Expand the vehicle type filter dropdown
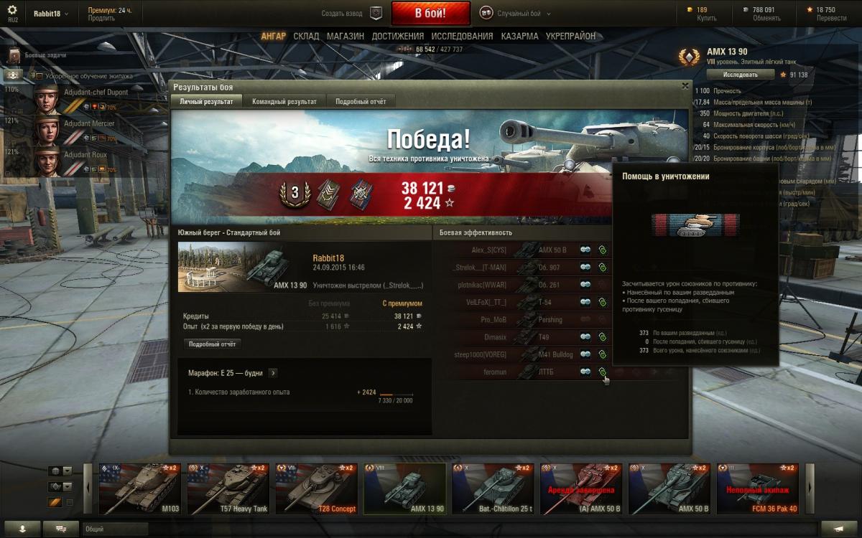This screenshot has width=862, height=538. coord(68,486)
